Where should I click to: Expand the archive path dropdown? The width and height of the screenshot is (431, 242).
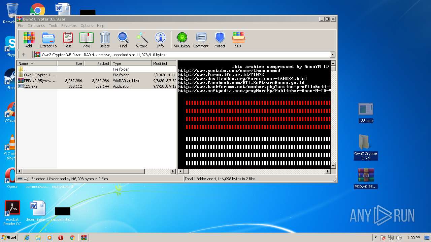tap(333, 54)
